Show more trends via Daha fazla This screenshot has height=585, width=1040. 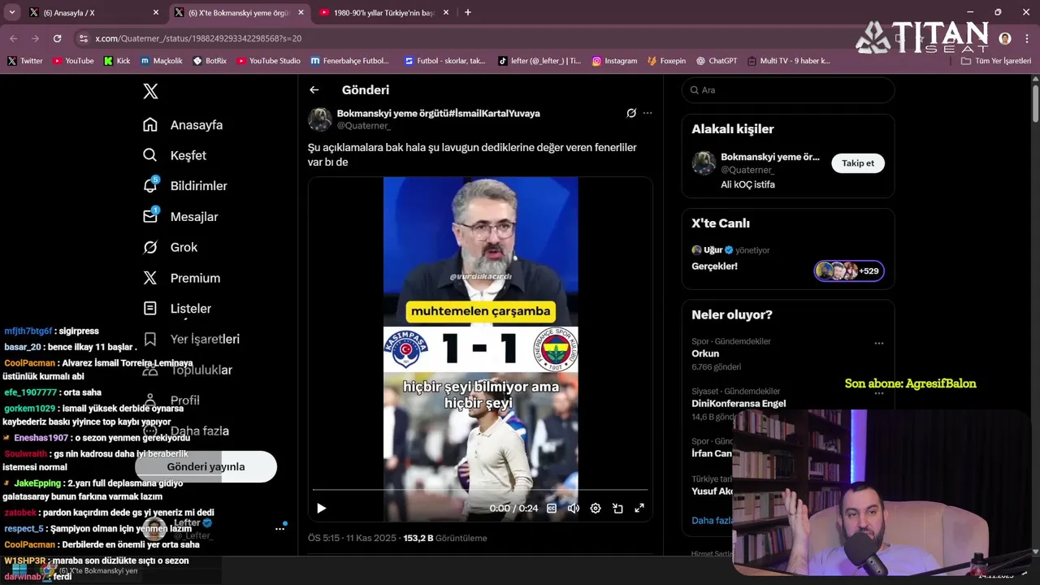[x=713, y=520]
